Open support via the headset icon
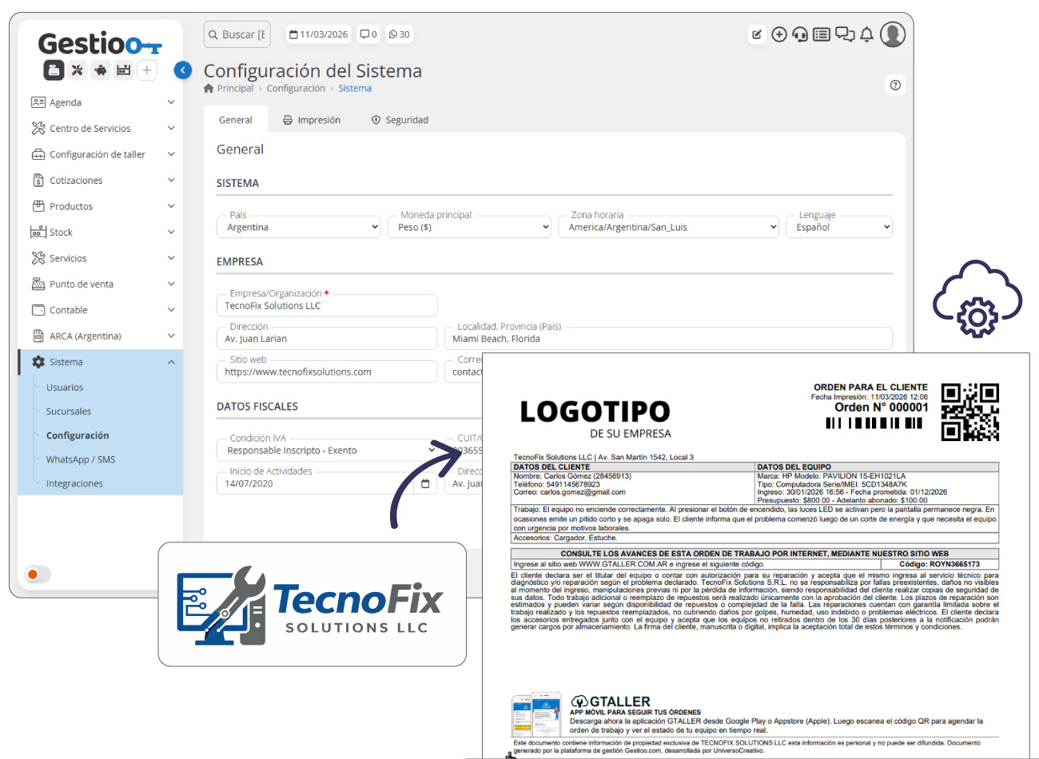 point(800,34)
